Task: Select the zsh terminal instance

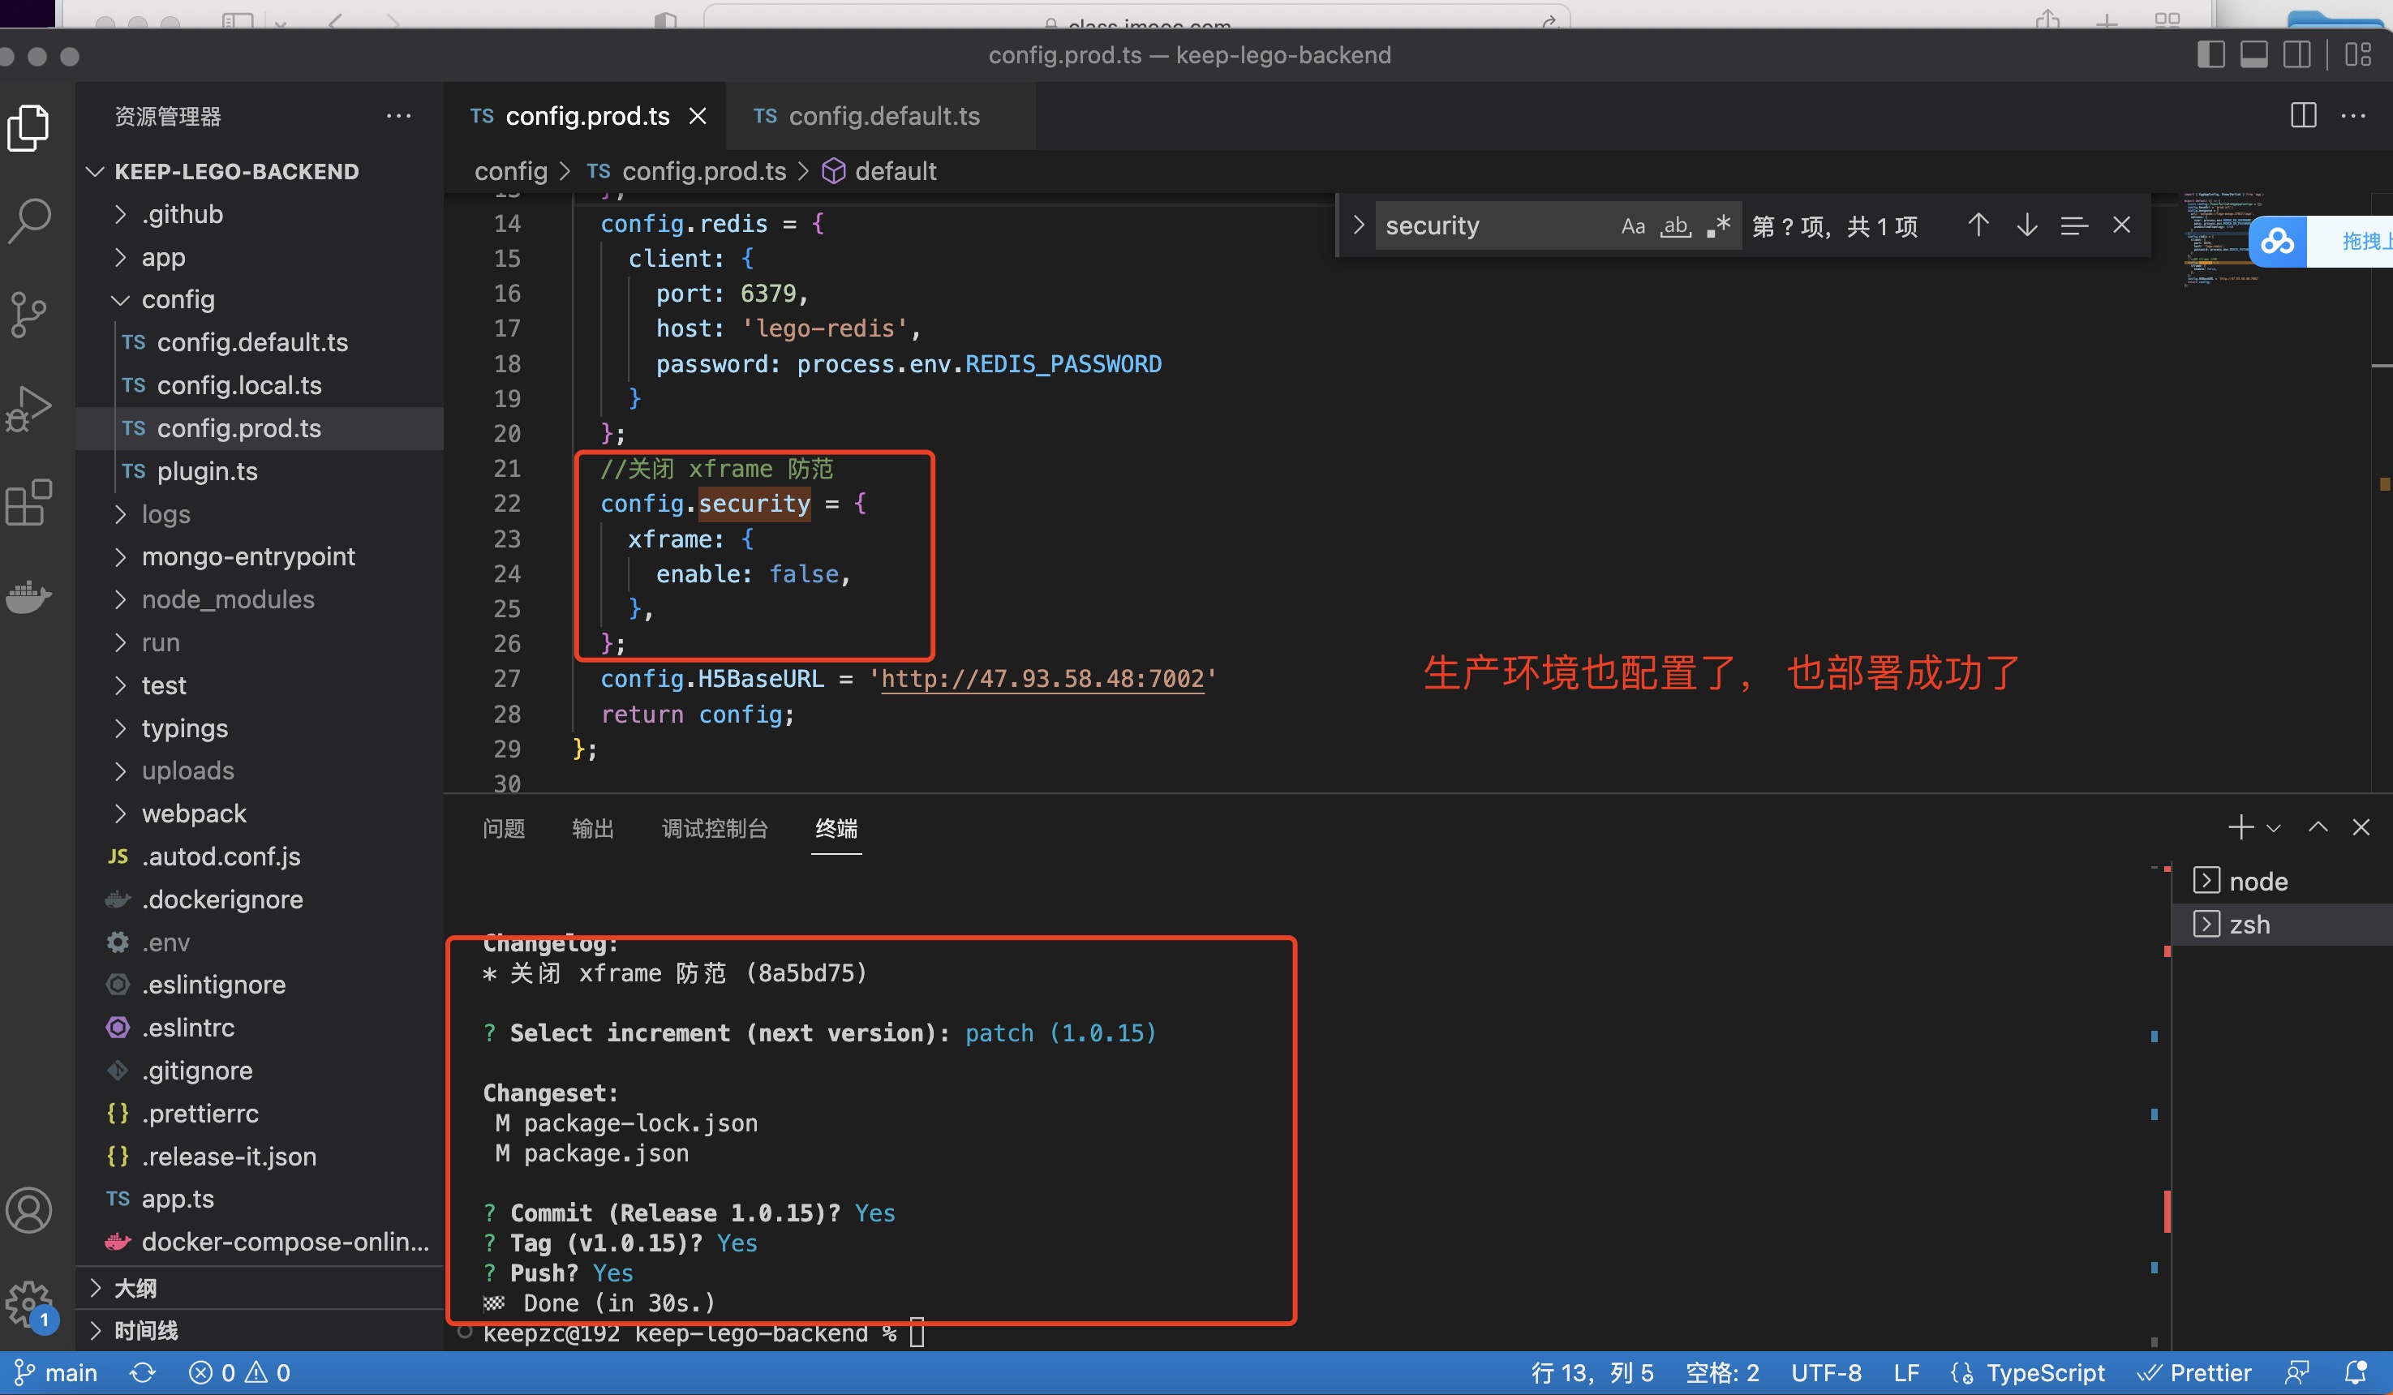Action: point(2280,924)
